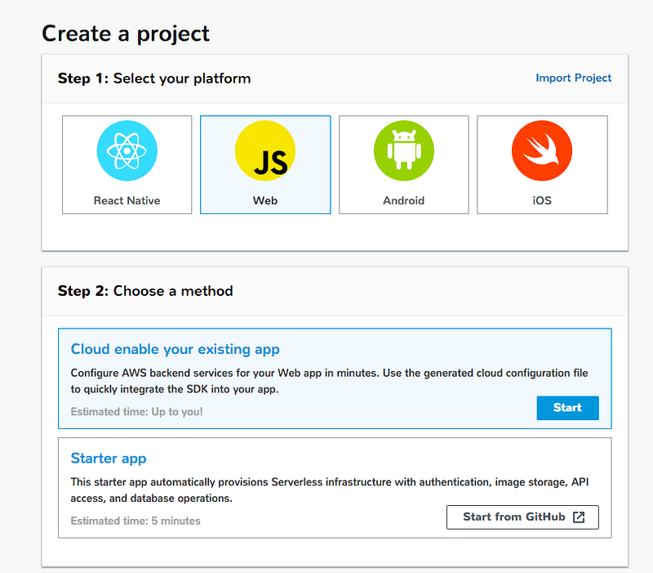Click the external link icon beside GitHub
The image size is (653, 573).
coord(579,517)
